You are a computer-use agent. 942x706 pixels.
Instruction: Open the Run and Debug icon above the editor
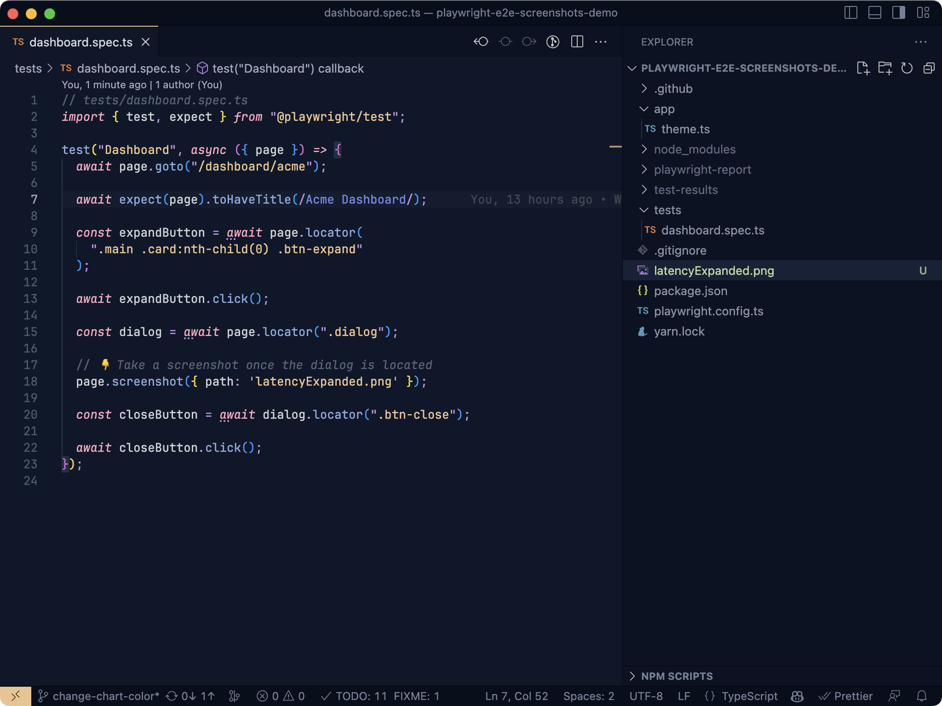pyautogui.click(x=552, y=41)
